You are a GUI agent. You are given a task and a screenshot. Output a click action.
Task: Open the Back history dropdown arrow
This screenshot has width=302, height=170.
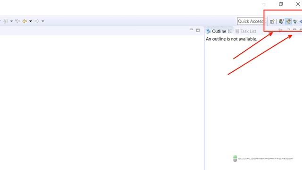point(31,21)
